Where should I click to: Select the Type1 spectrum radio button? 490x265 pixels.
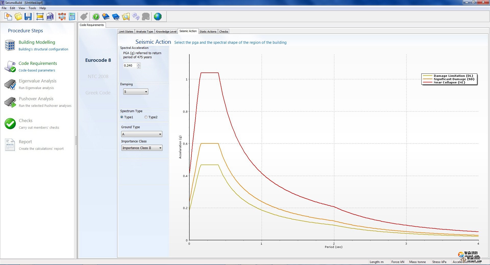coord(122,117)
